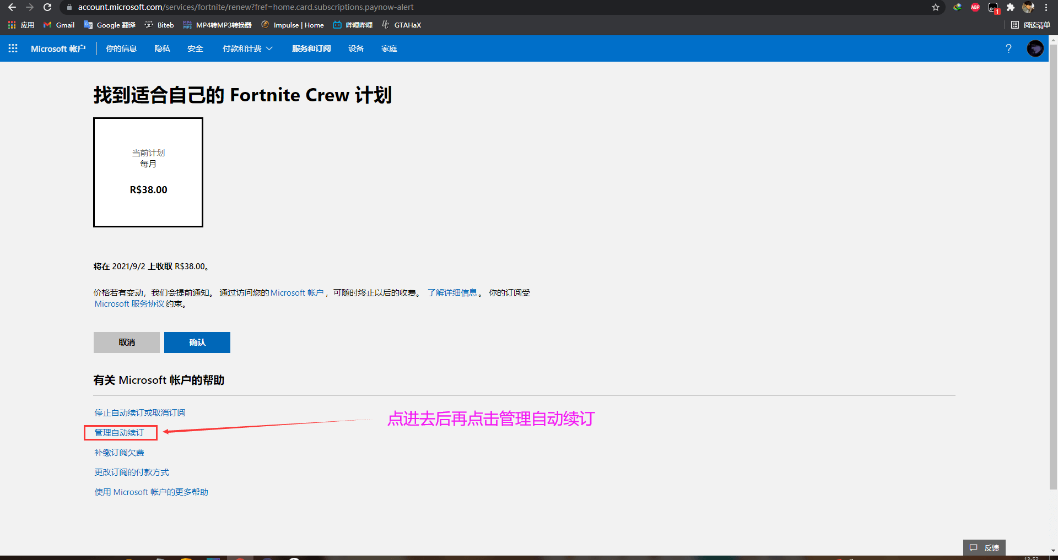Go back with the browser back arrow
This screenshot has height=560, width=1058.
[12, 7]
